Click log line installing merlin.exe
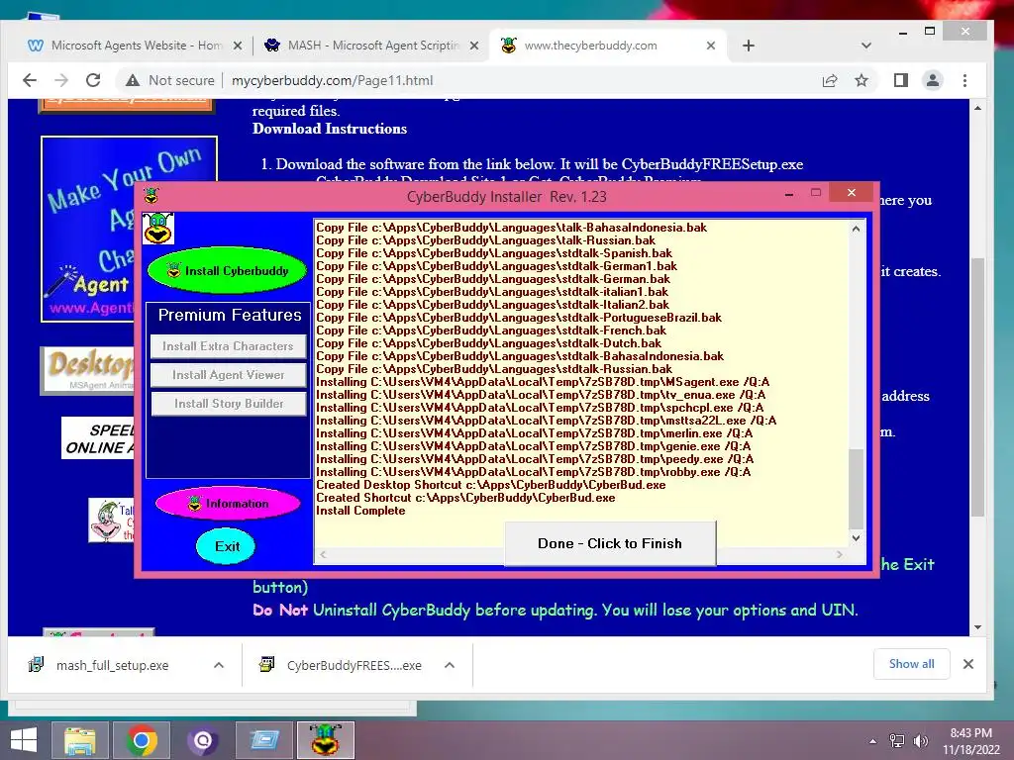Viewport: 1014px width, 760px height. click(534, 433)
